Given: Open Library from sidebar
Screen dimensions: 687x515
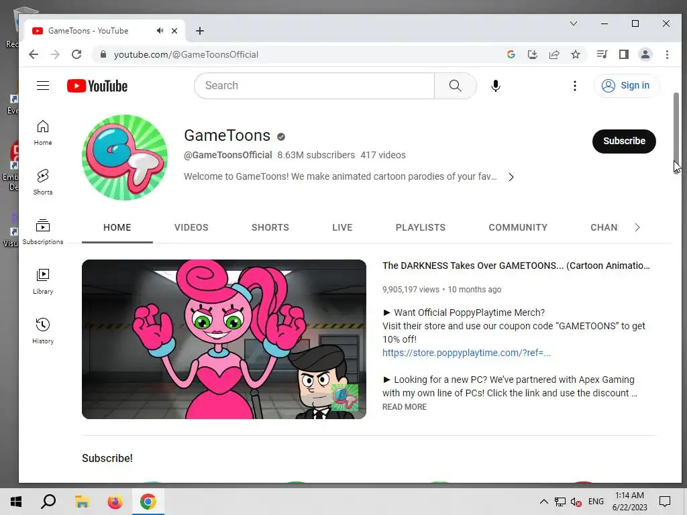Looking at the screenshot, I should click(x=43, y=281).
